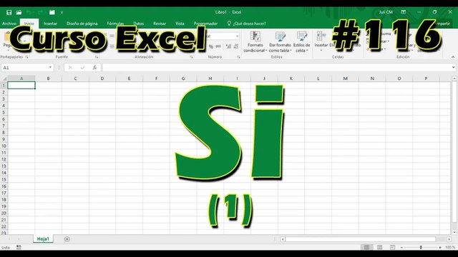
Task: Click the Name Box showing A1
Action: [x=24, y=68]
